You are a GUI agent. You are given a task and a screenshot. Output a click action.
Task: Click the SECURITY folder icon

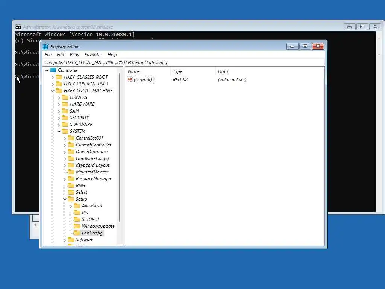(65, 117)
